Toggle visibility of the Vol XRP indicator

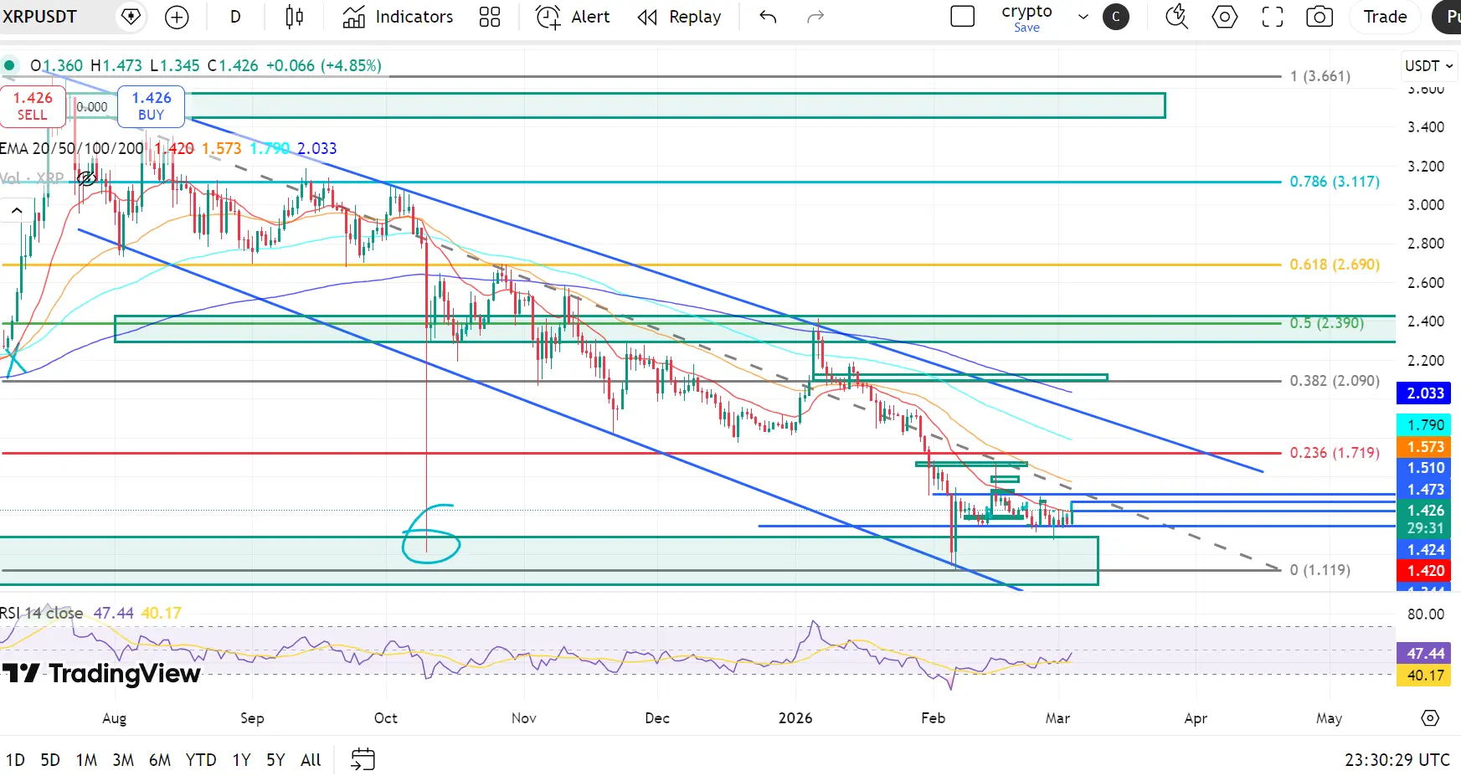[85, 178]
